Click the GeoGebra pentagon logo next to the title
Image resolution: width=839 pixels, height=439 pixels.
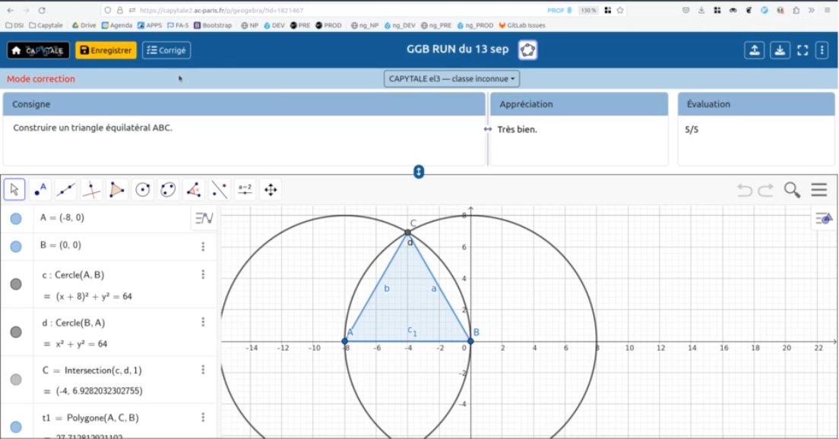(x=527, y=50)
